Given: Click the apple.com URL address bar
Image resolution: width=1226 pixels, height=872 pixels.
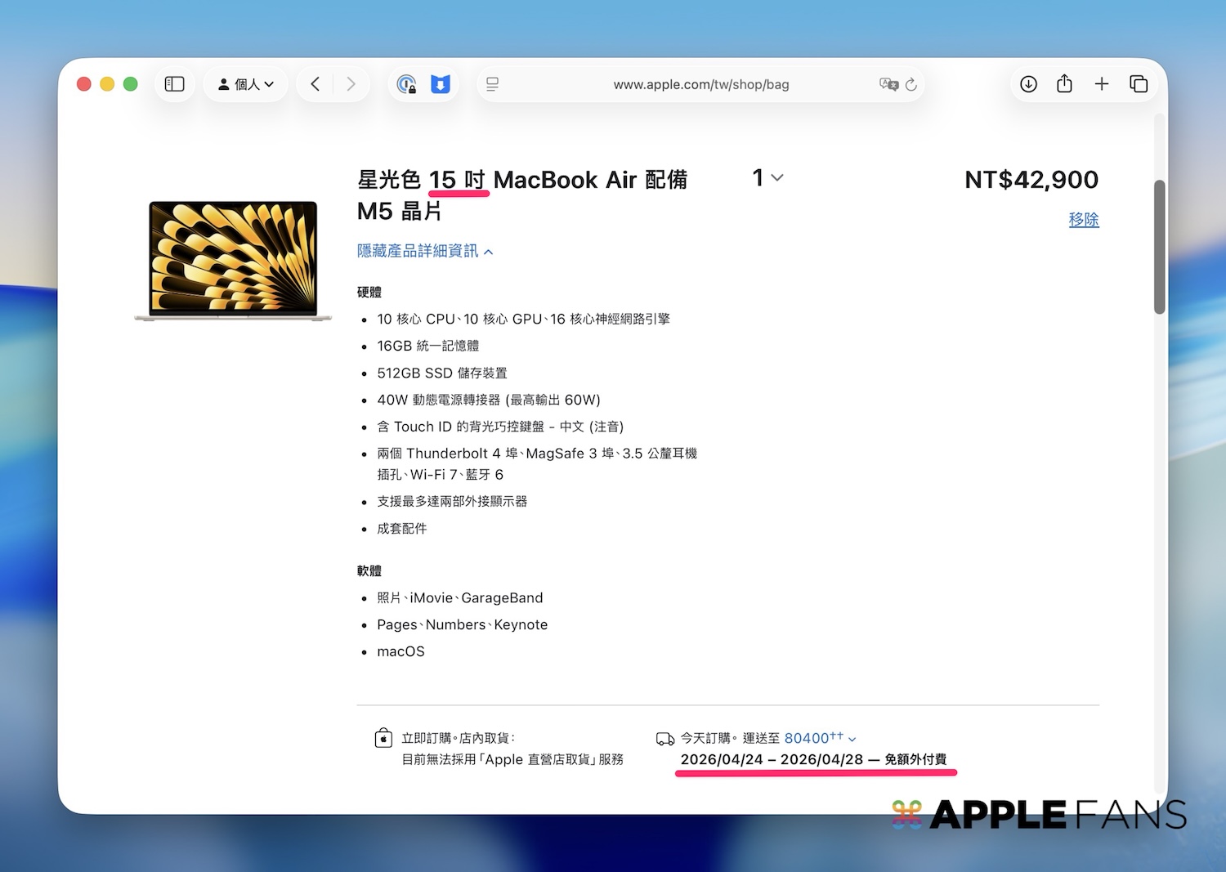Looking at the screenshot, I should click(700, 84).
